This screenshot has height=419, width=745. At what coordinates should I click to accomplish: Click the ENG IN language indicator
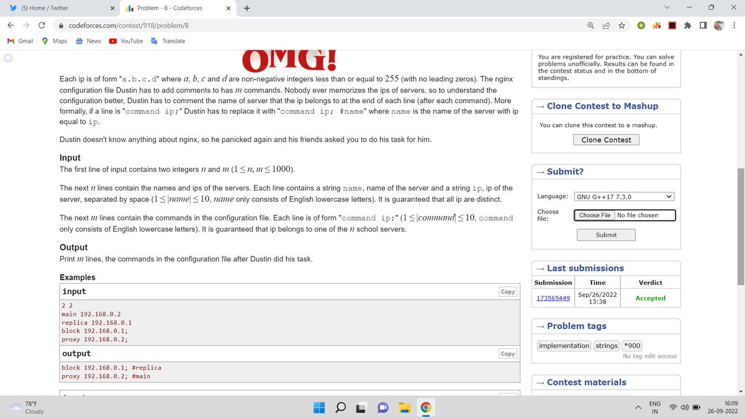(655, 407)
